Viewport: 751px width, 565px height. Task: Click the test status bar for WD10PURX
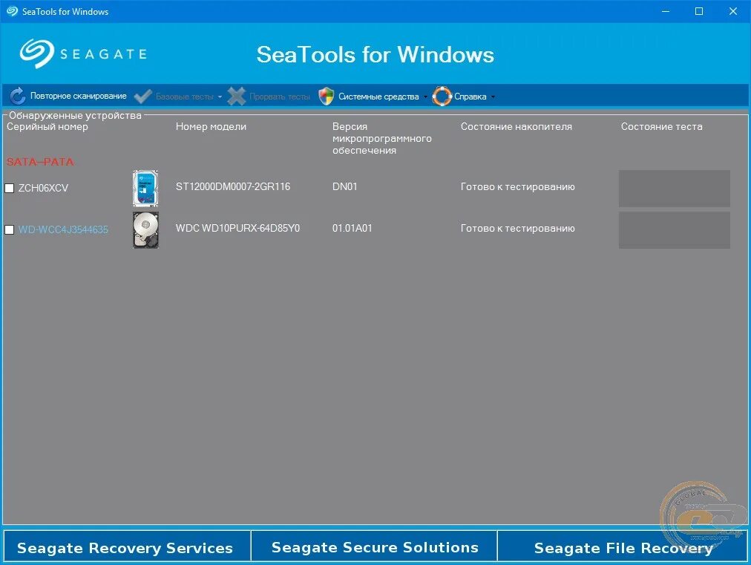(675, 230)
